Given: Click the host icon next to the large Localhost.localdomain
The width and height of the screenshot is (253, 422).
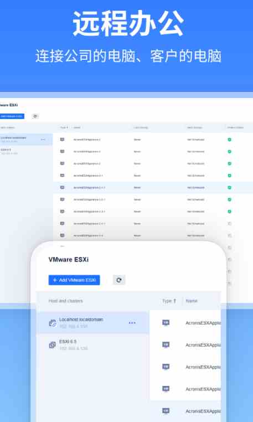Looking at the screenshot, I should [x=53, y=323].
